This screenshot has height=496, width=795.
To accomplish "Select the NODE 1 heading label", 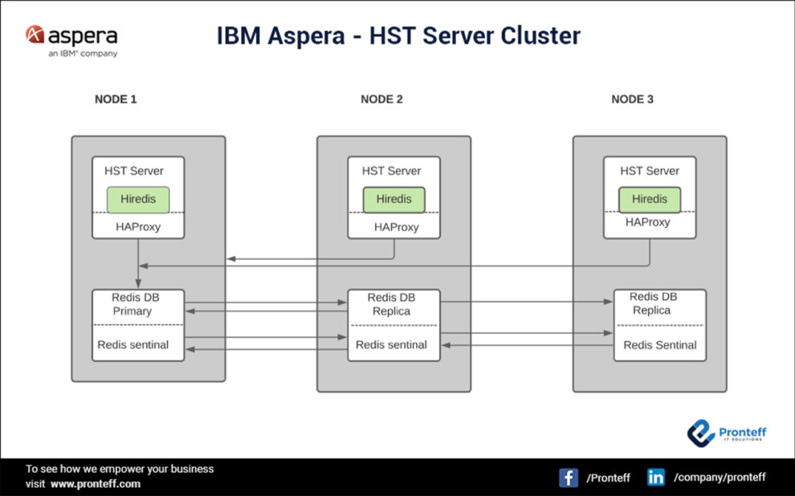I will [116, 100].
